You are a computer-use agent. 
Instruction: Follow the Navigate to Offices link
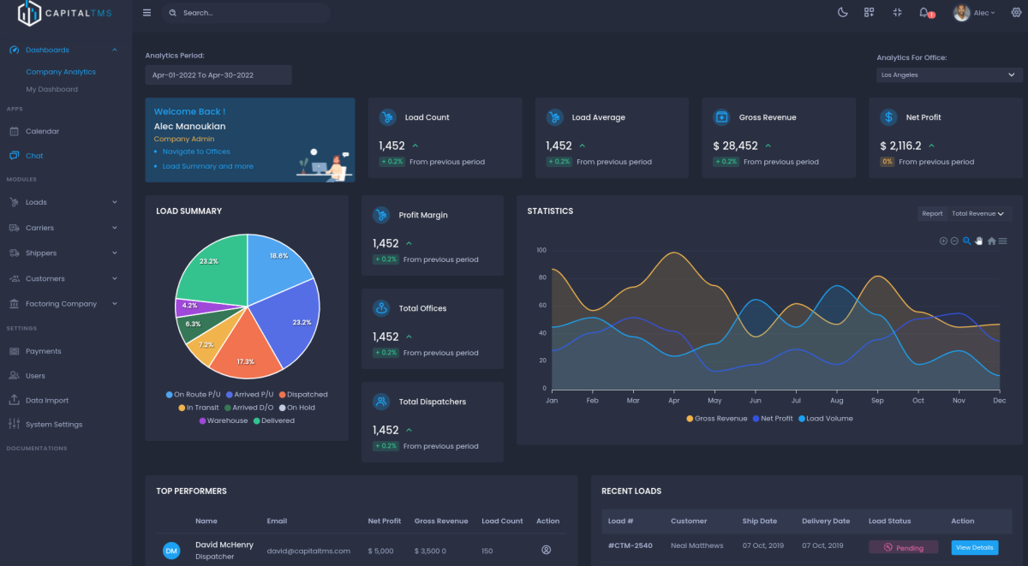tap(196, 152)
